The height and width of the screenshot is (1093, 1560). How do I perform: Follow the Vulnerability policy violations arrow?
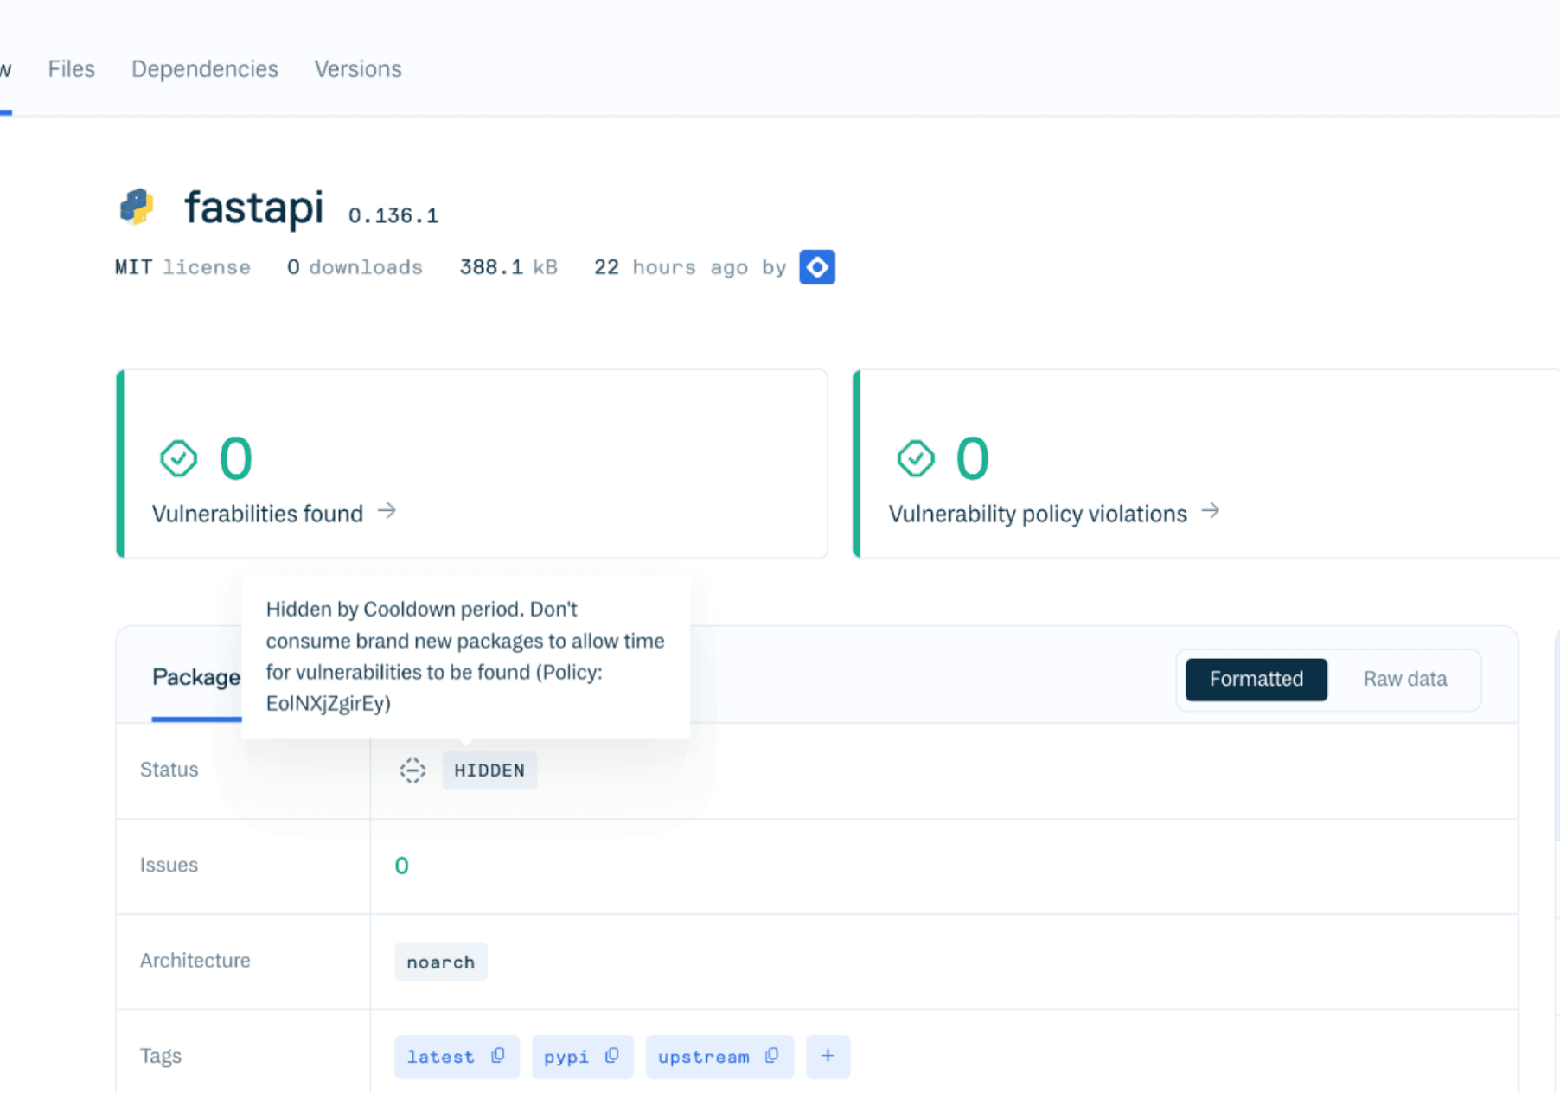click(1211, 511)
